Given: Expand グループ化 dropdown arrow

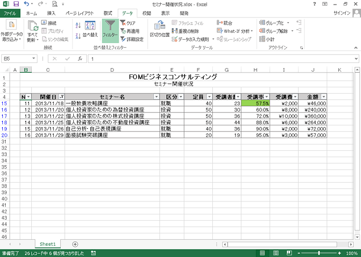Looking at the screenshot, I should 288,23.
